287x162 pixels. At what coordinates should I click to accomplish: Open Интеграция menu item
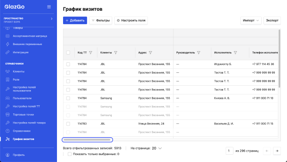pyautogui.click(x=20, y=52)
